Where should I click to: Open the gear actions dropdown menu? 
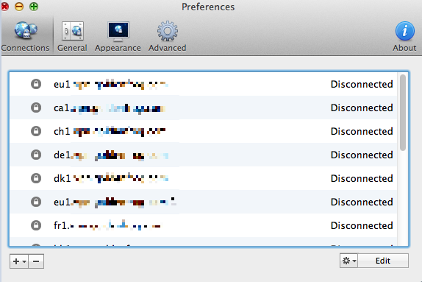click(348, 261)
